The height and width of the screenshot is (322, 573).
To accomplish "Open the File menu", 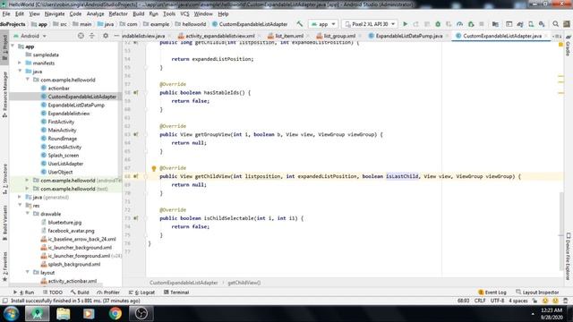I will pos(6,14).
